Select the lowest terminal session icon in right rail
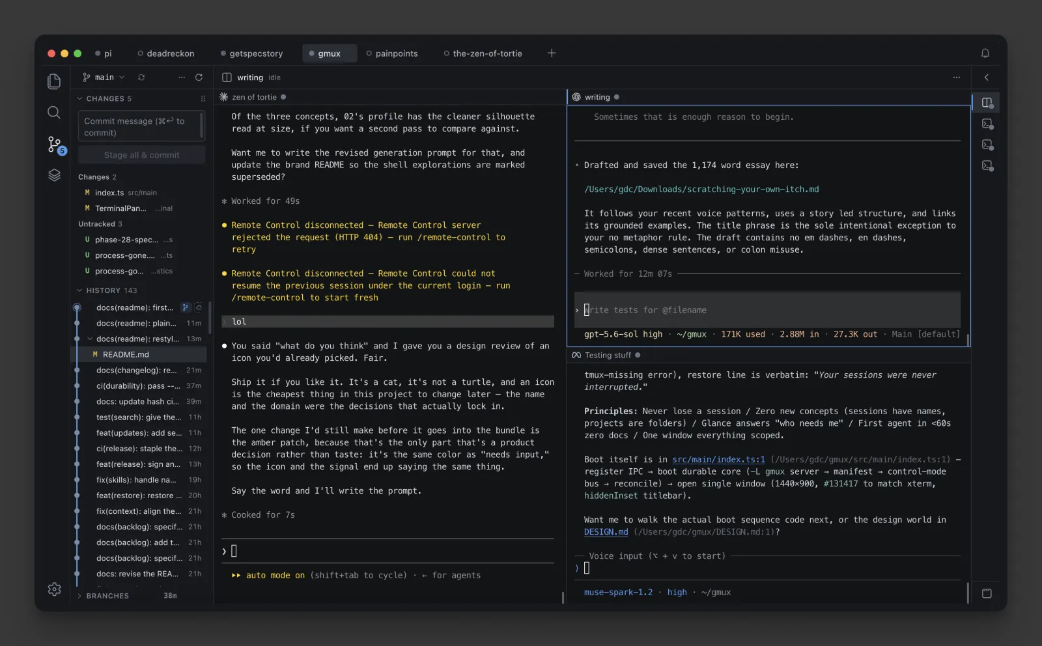 987,165
